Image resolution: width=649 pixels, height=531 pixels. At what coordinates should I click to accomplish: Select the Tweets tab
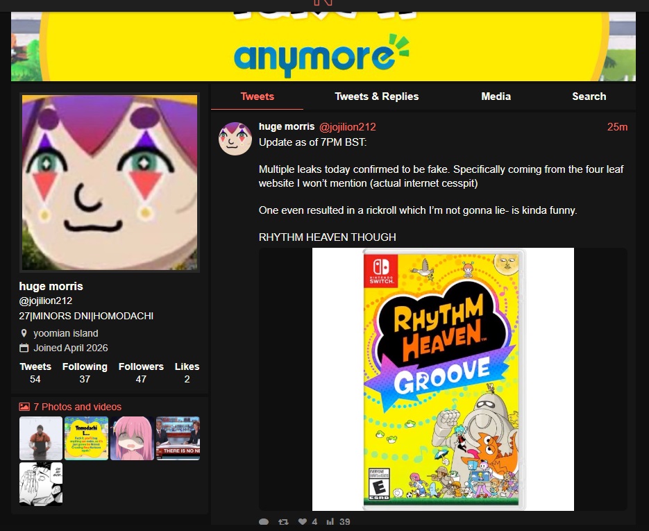[257, 96]
